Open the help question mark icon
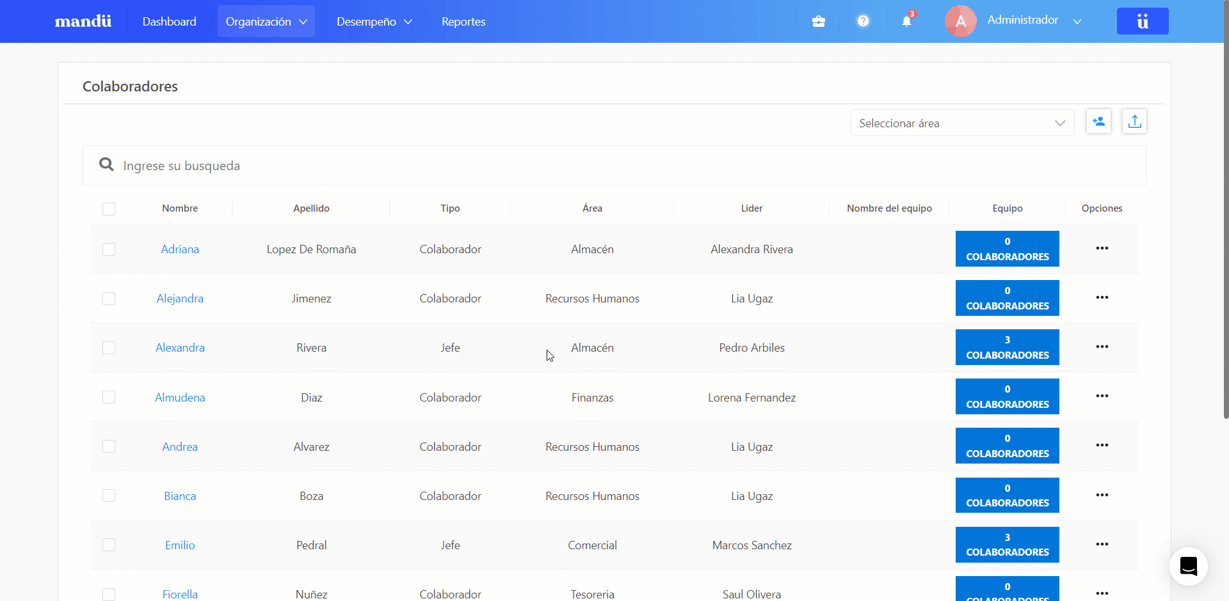This screenshot has width=1229, height=601. click(863, 21)
